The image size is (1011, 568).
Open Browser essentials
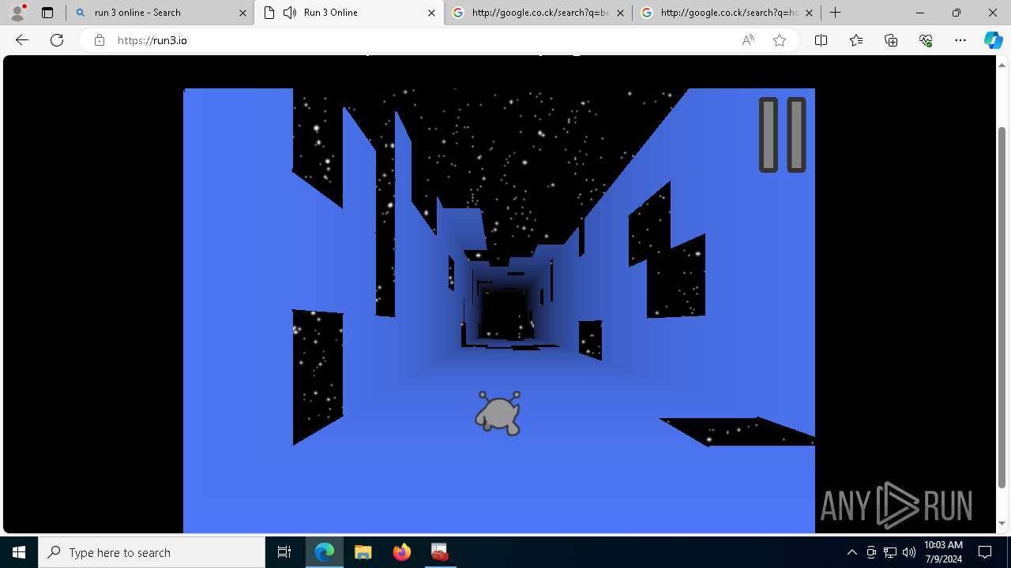coord(926,40)
